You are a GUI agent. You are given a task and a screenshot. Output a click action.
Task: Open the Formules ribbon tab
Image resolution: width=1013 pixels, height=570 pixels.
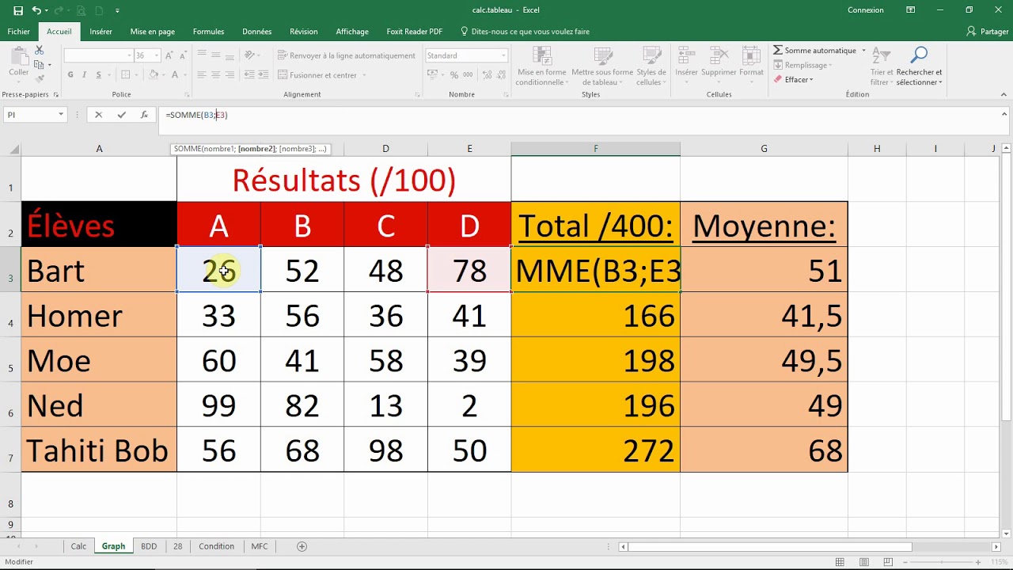208,32
